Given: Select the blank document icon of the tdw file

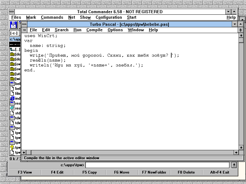Looking at the screenshot, I should (12, 123).
